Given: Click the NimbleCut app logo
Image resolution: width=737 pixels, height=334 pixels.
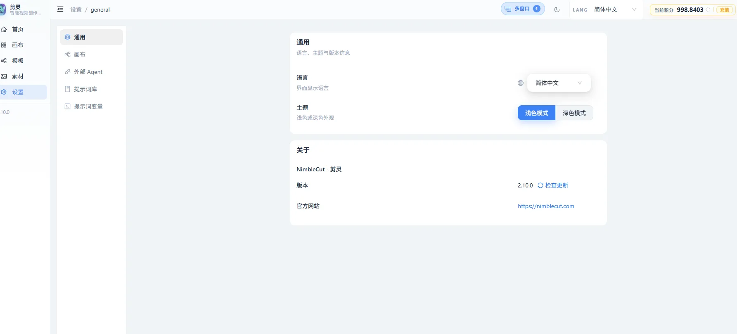Looking at the screenshot, I should coord(2,9).
